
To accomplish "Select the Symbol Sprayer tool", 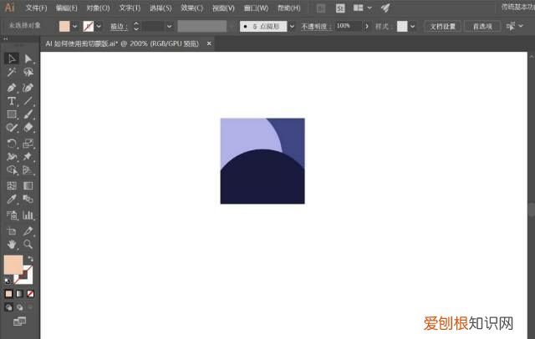I will (12, 215).
